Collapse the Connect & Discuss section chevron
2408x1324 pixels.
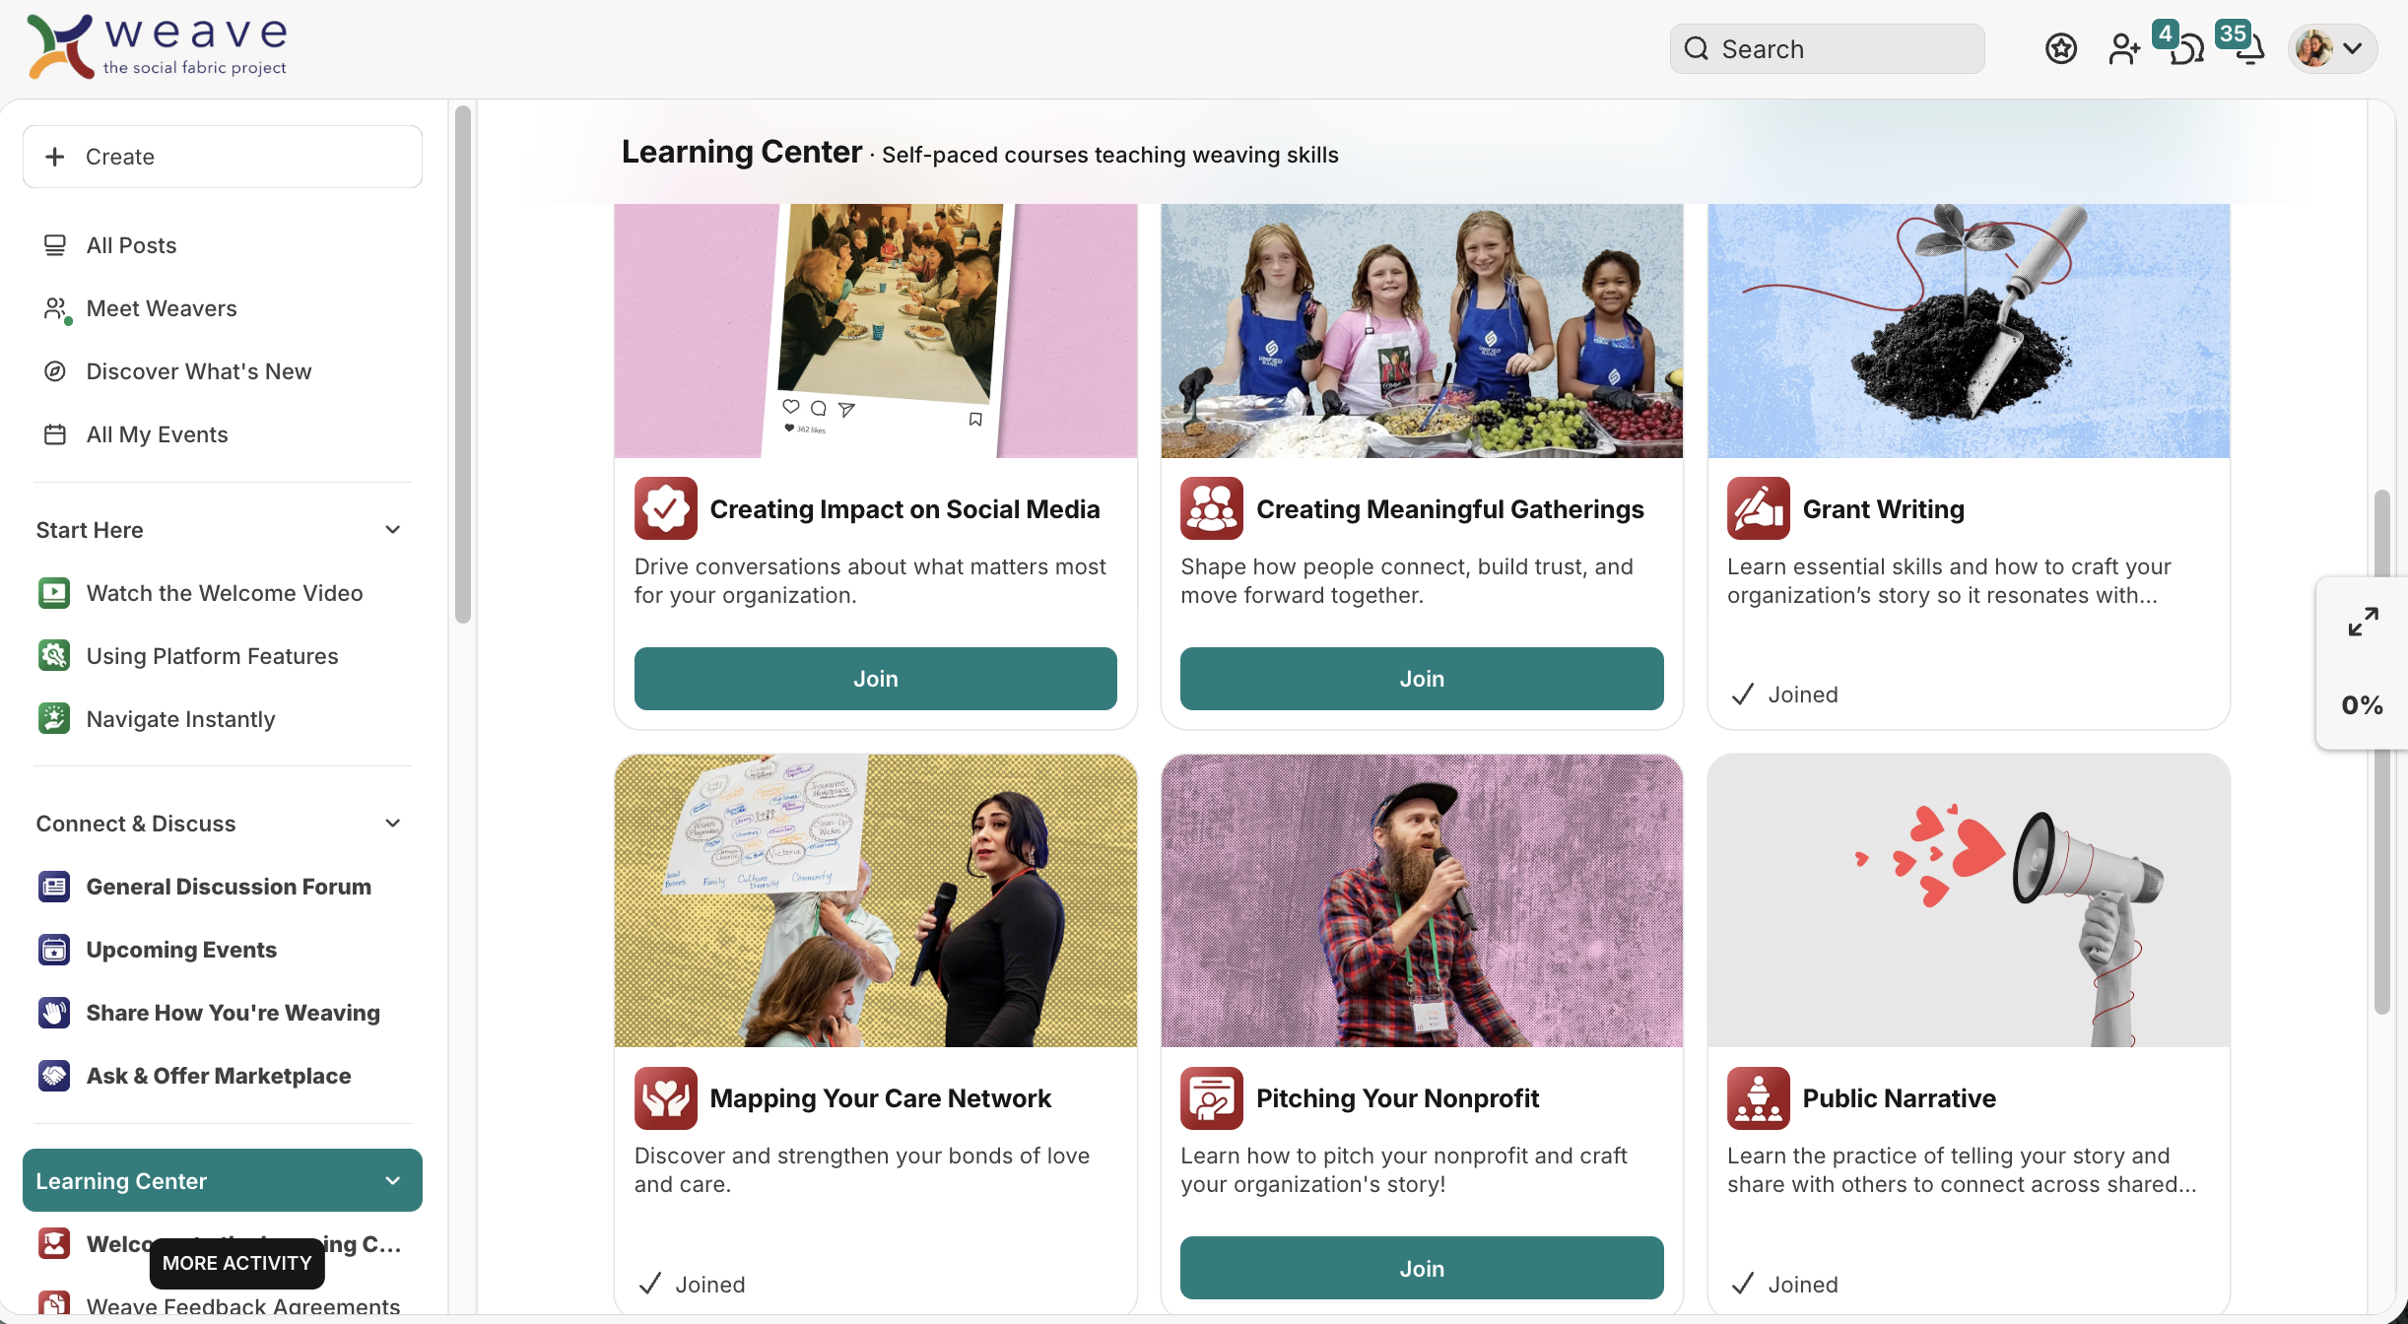pos(392,824)
